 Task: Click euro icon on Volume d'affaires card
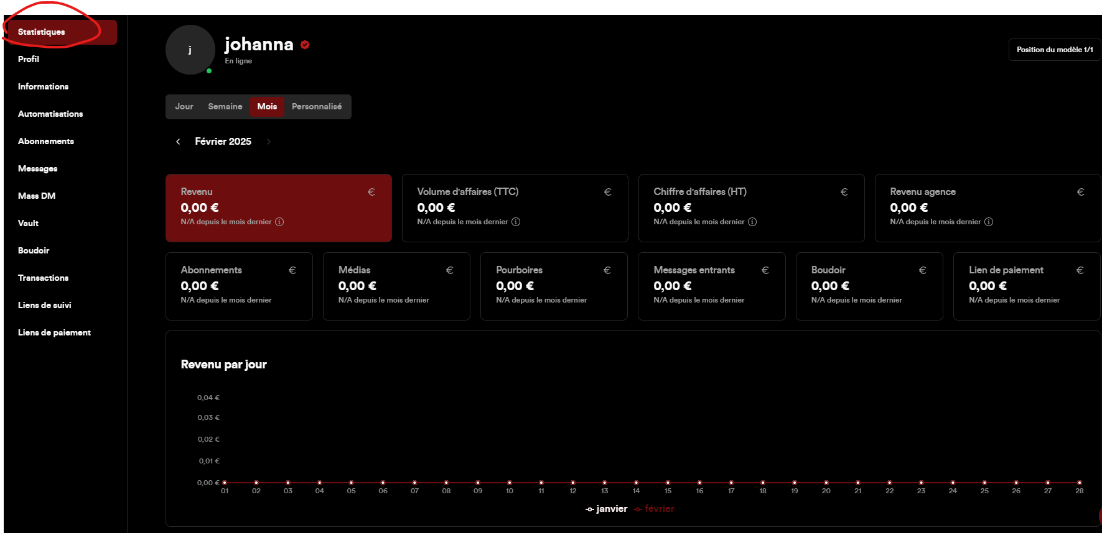click(x=608, y=192)
